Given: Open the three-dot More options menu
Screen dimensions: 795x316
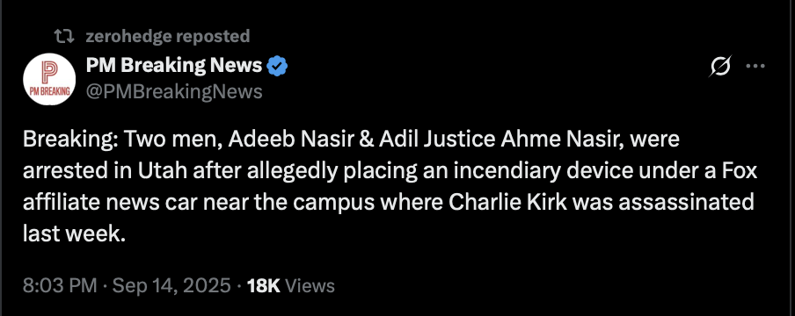Looking at the screenshot, I should 756,67.
